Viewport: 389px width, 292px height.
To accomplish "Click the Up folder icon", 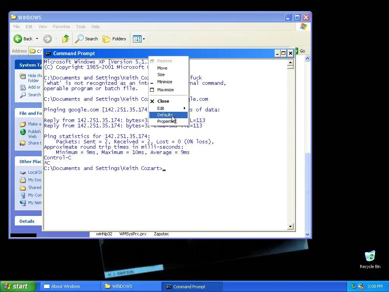I will click(66, 39).
